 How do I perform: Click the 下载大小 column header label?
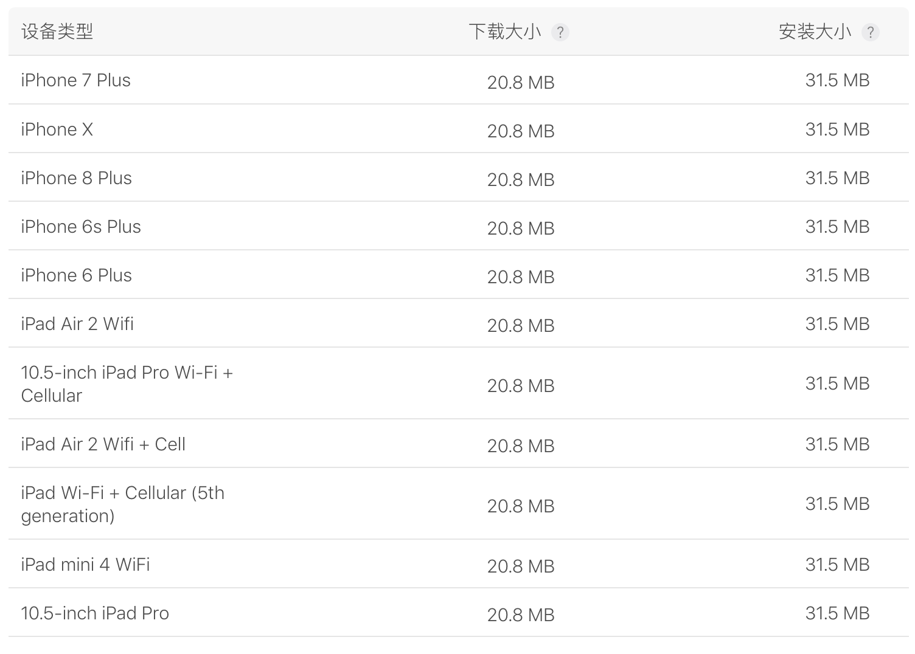point(504,32)
